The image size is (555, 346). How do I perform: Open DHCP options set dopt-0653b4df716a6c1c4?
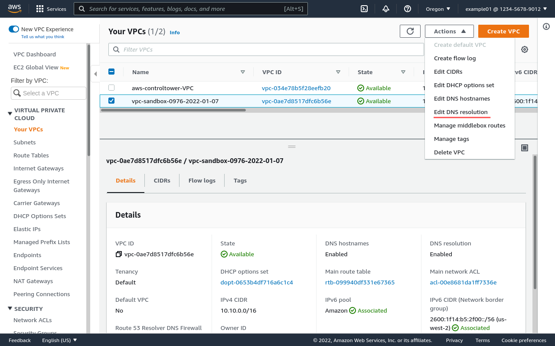click(257, 282)
